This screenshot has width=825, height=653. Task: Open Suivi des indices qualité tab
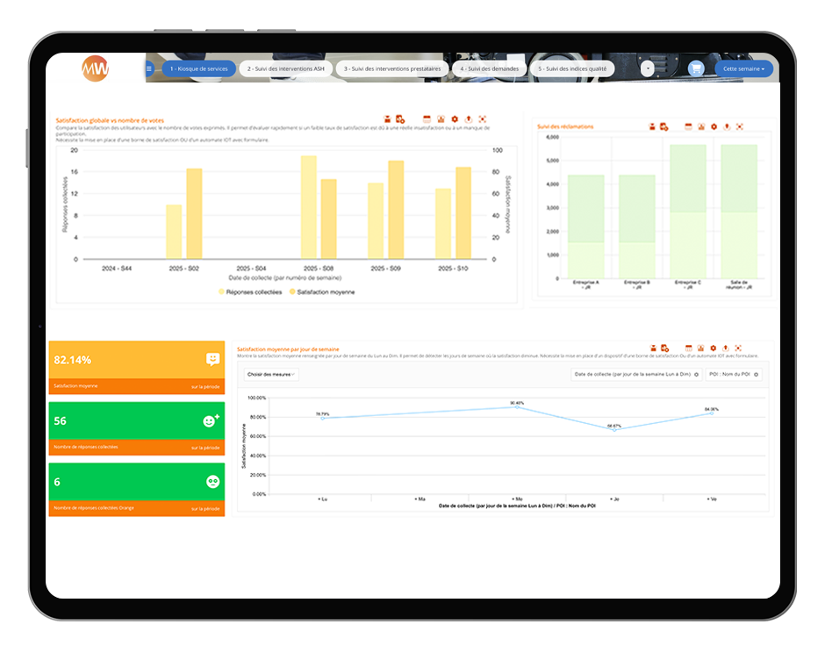[x=574, y=68]
